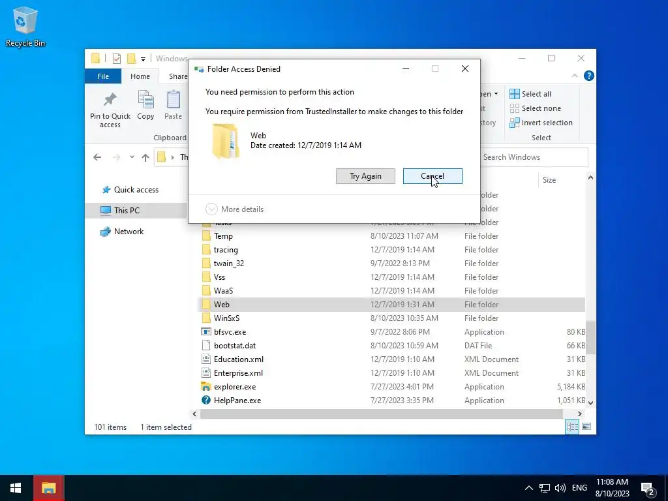Click the network tray icon
The width and height of the screenshot is (668, 501).
[545, 488]
